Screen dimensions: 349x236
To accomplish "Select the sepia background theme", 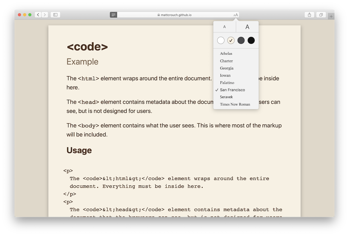I will pyautogui.click(x=231, y=41).
